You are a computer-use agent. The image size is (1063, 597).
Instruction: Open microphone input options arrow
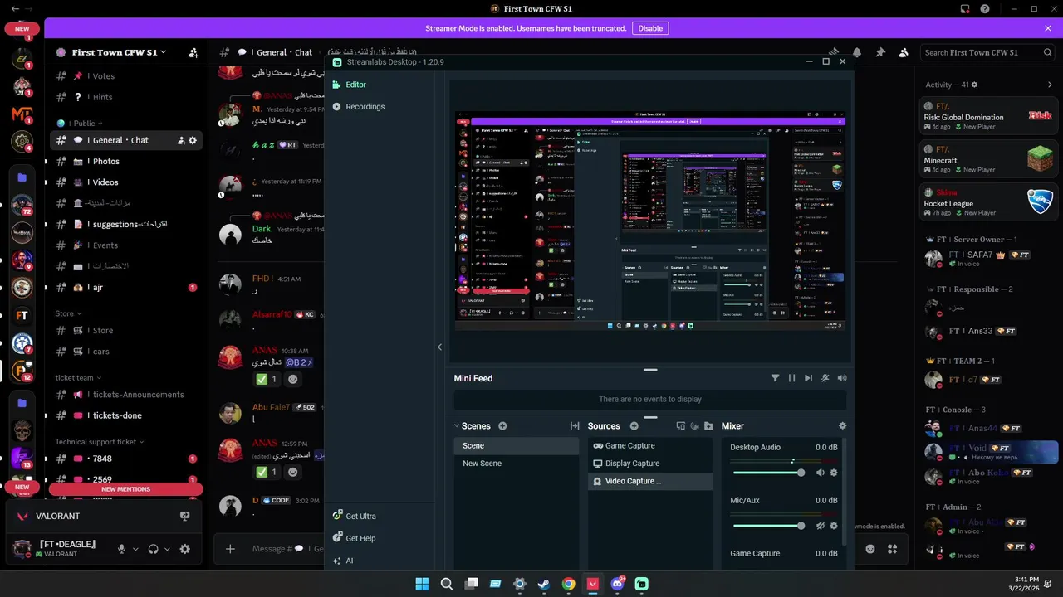click(x=134, y=549)
